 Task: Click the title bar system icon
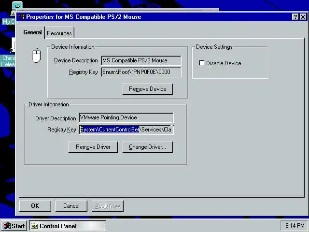21,17
